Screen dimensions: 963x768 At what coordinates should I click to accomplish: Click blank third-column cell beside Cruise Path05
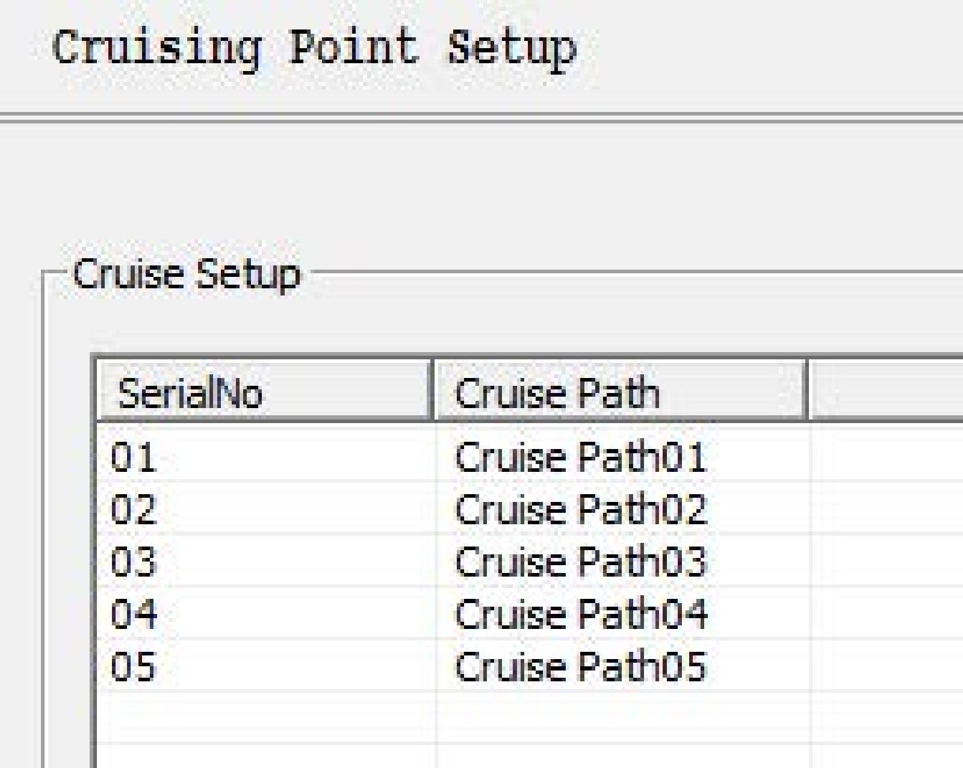887,665
